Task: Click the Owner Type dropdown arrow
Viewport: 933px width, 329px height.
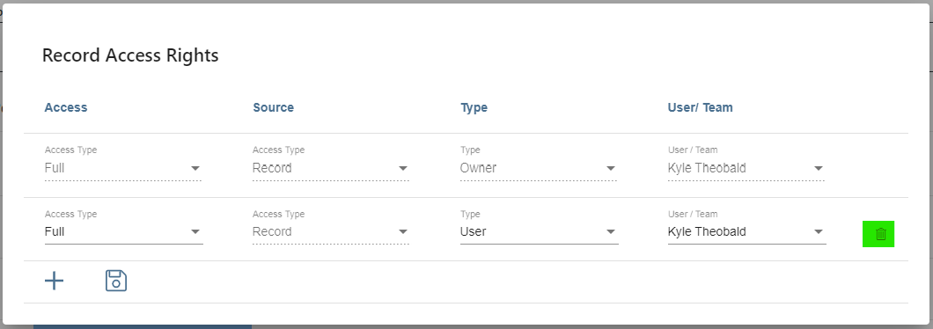Action: (611, 168)
